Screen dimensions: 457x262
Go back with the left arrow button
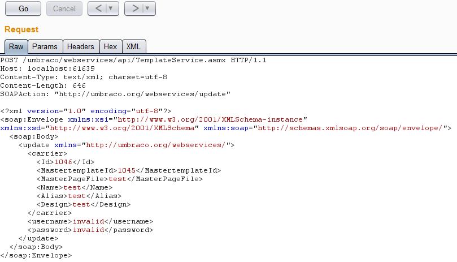[98, 8]
